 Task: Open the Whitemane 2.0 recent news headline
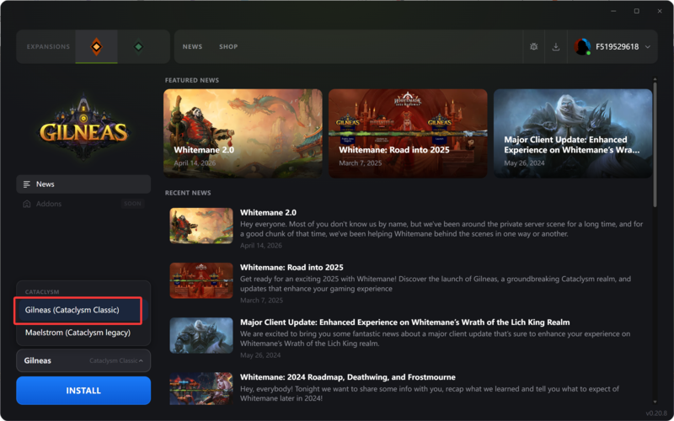pos(268,212)
